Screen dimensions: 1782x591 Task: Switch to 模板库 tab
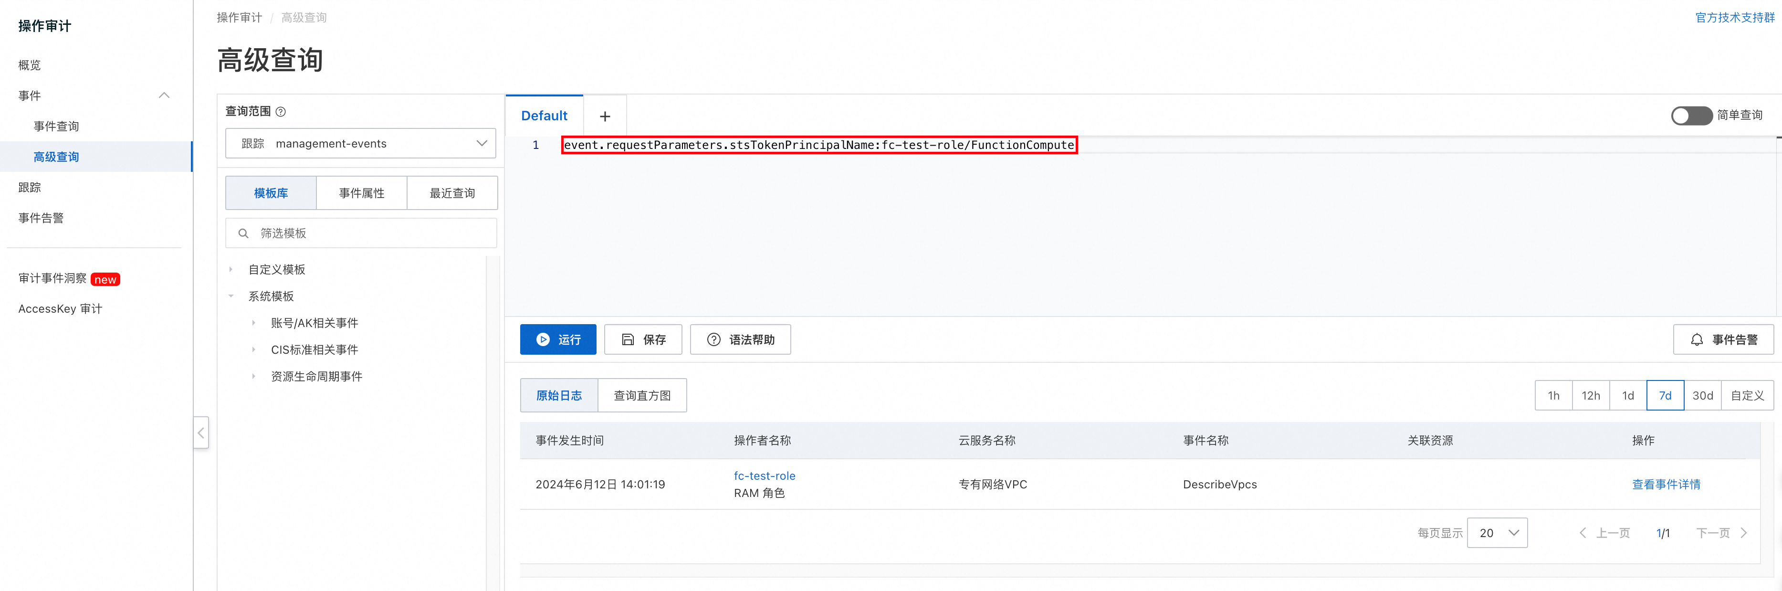pyautogui.click(x=271, y=193)
